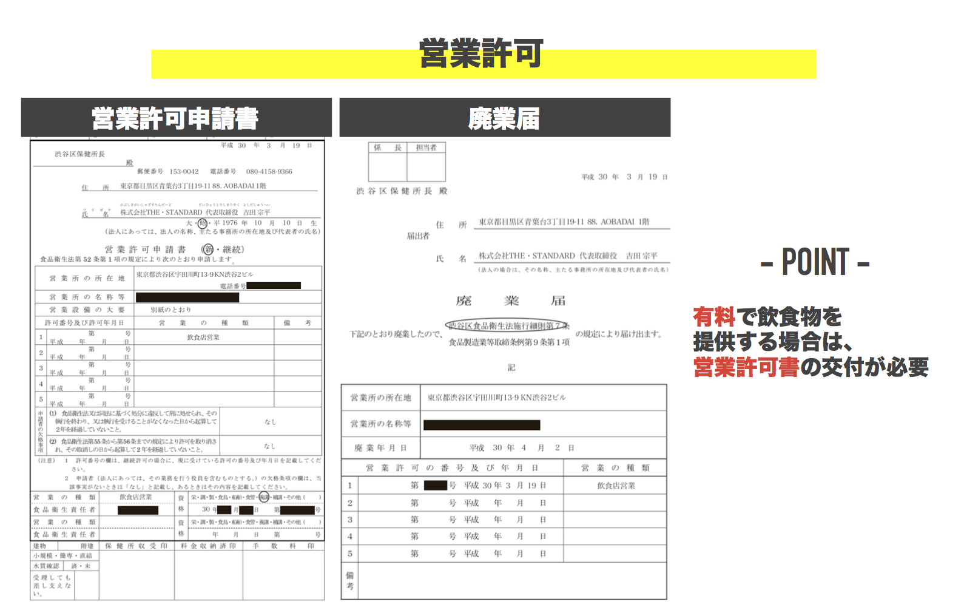Click the 飲食店営業 cell in 廃業届 row 1

pos(615,486)
